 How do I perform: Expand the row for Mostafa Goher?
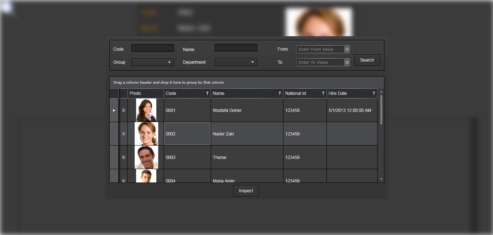(123, 110)
